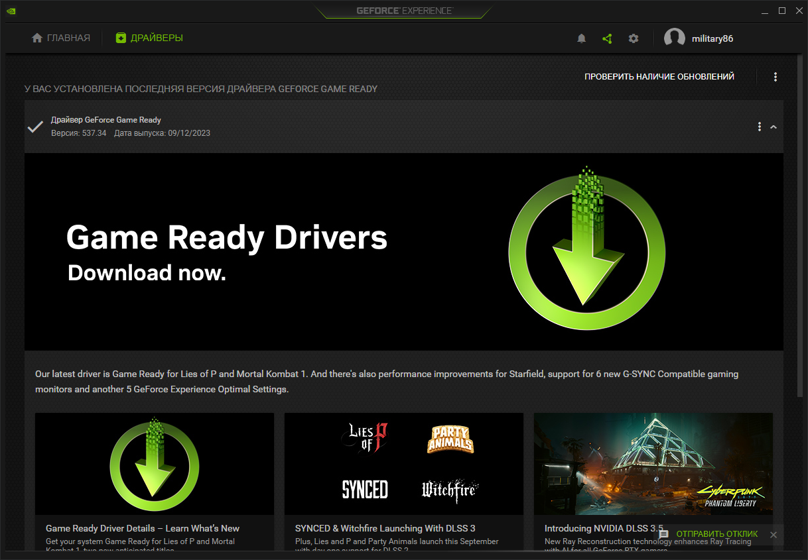The height and width of the screenshot is (560, 808).
Task: Open Game Ready Driver Details – Learn What's New
Action: pyautogui.click(x=143, y=528)
